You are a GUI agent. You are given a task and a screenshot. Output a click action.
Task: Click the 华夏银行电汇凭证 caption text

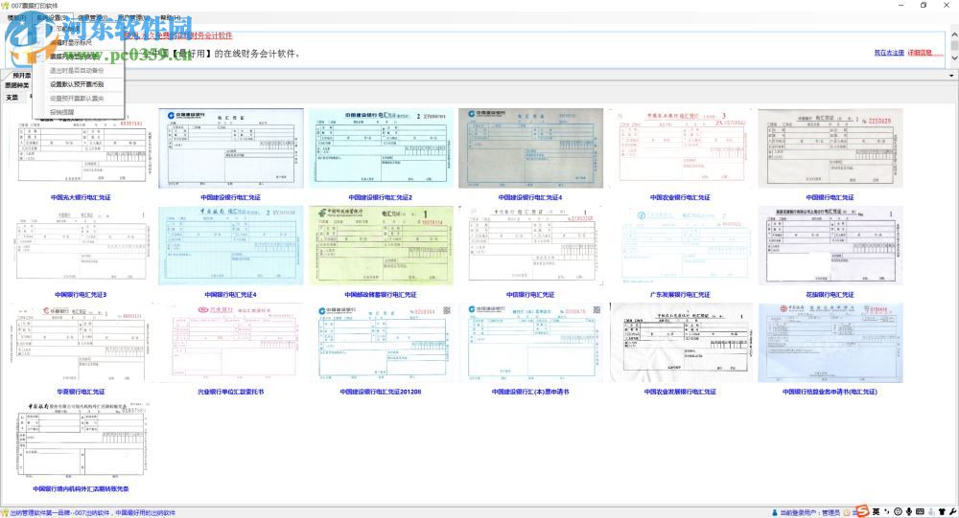pyautogui.click(x=81, y=392)
